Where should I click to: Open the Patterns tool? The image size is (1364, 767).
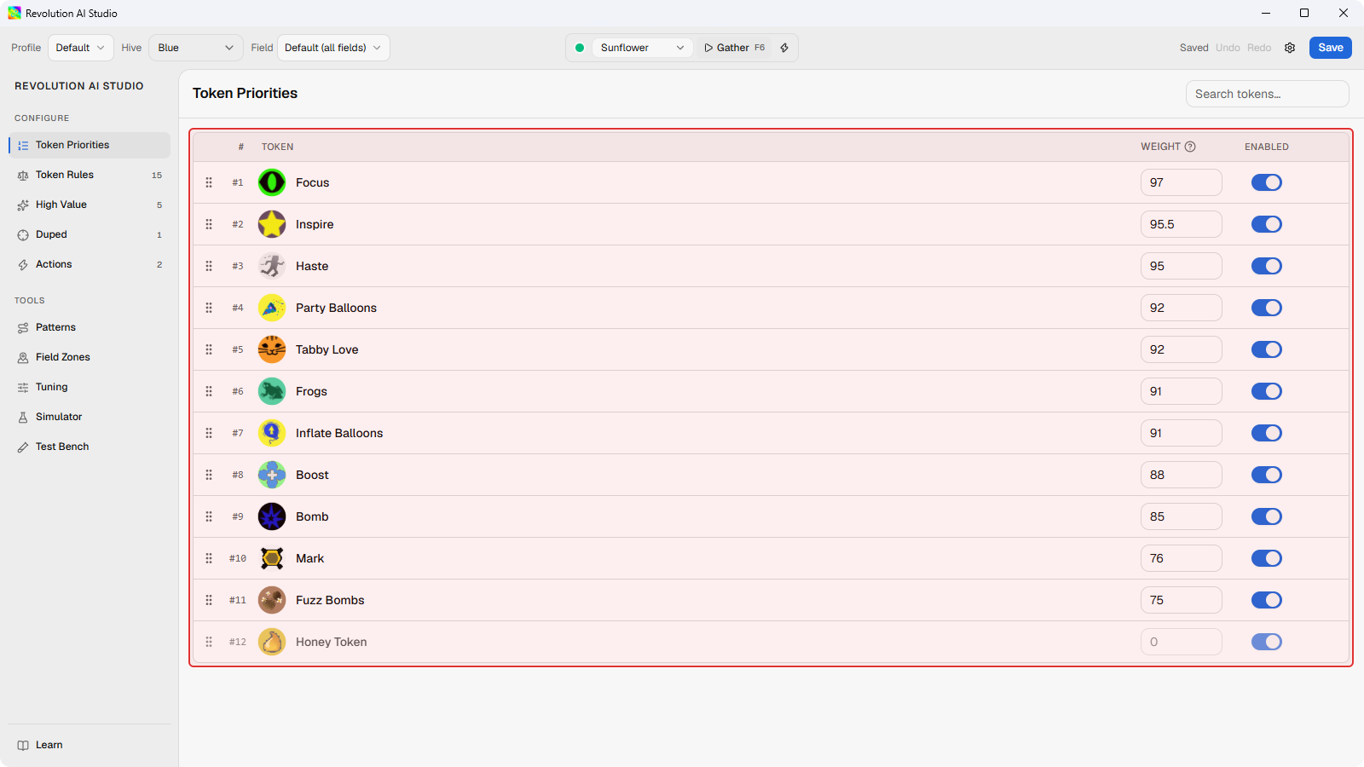coord(90,327)
